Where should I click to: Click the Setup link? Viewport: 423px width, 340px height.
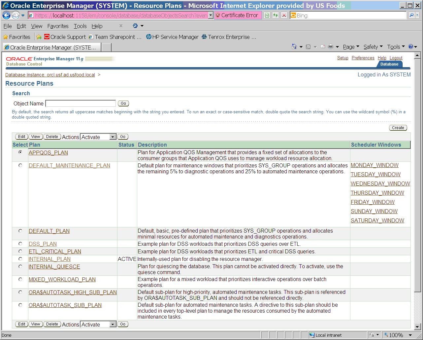point(343,58)
